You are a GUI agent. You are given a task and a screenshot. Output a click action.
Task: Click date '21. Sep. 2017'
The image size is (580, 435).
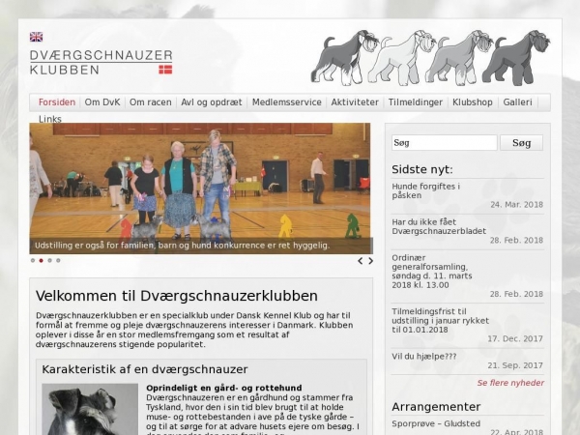(515, 365)
